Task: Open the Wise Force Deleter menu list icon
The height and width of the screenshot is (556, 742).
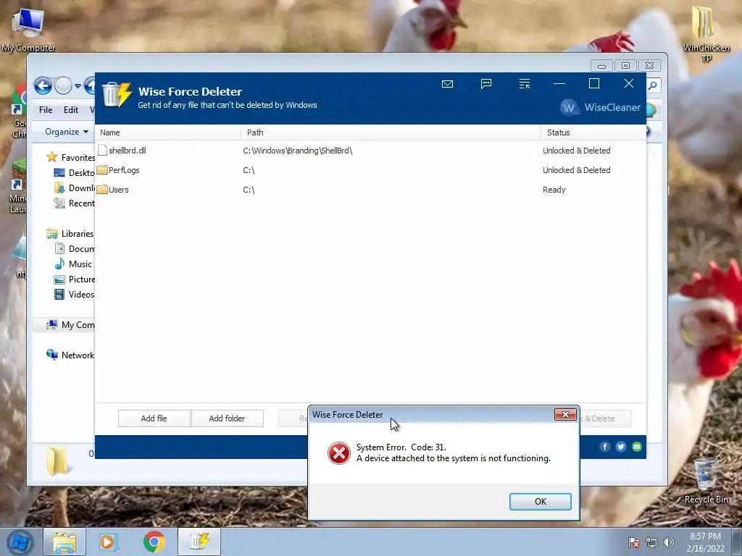Action: click(525, 84)
